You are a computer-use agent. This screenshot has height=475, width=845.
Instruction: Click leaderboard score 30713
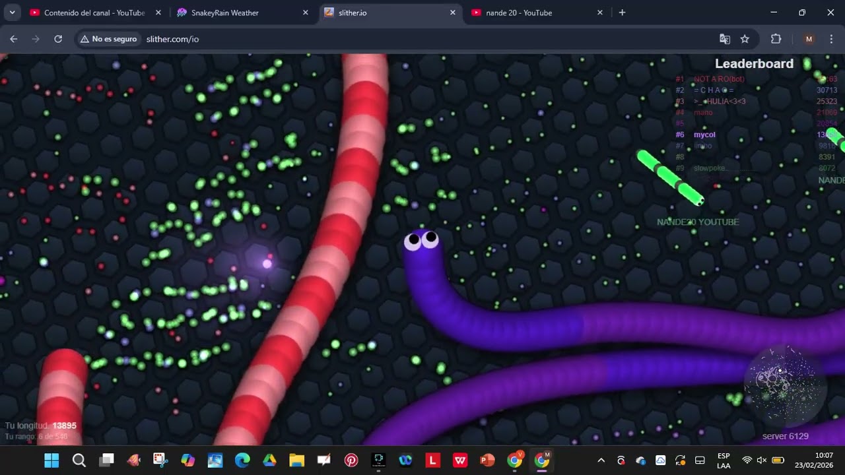[x=827, y=90]
